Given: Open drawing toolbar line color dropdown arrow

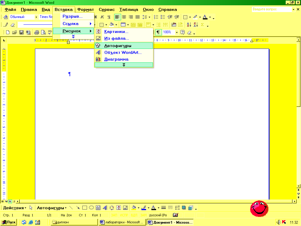Looking at the screenshot, I should tap(148, 208).
